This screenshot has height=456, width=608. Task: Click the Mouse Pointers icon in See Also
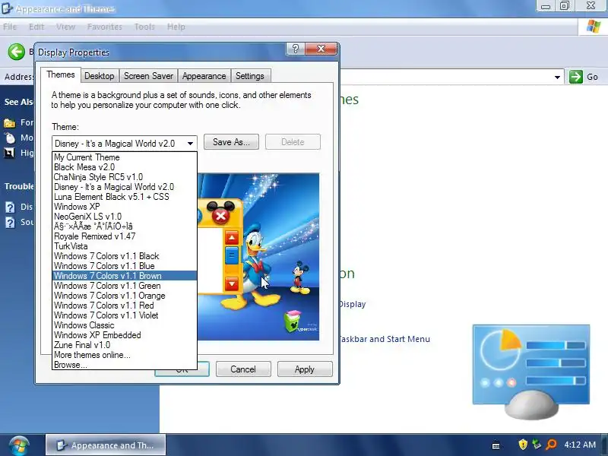(x=10, y=138)
